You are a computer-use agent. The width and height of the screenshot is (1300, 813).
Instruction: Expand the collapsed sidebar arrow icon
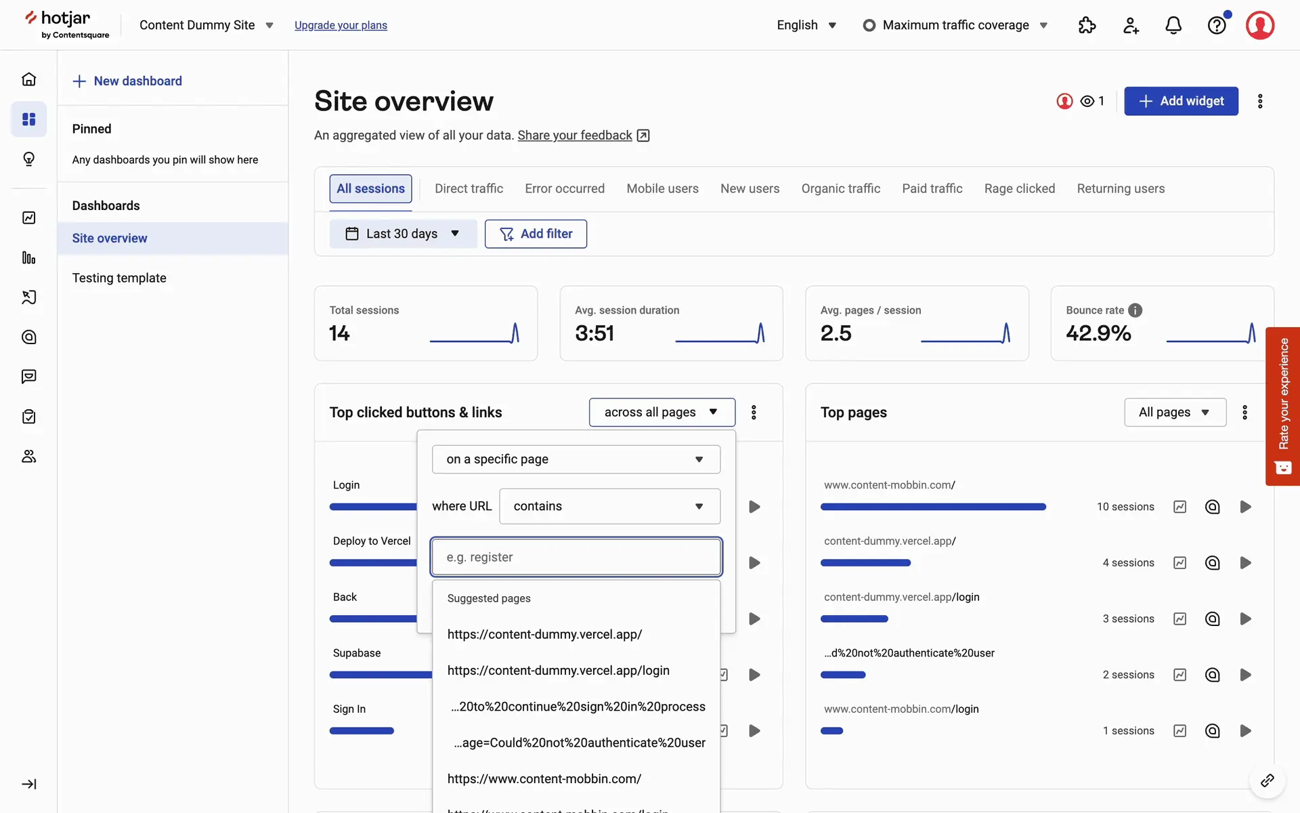(x=28, y=784)
